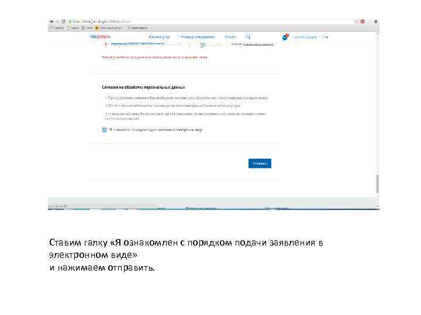
Task: Click the 'Согласие на обработку персональных данных' heading
Action: (143, 87)
